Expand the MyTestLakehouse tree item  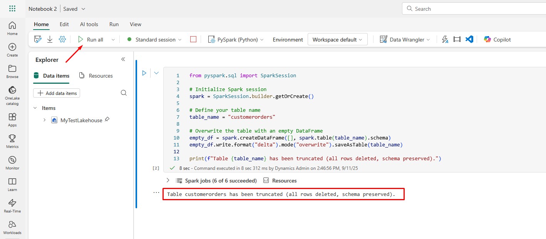click(x=44, y=120)
